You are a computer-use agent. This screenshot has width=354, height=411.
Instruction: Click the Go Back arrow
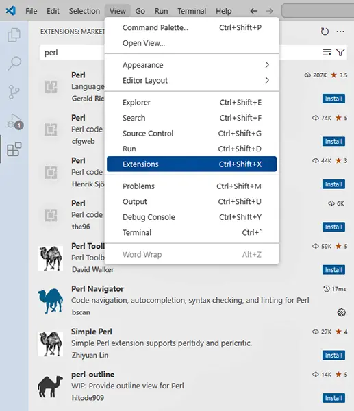click(253, 11)
